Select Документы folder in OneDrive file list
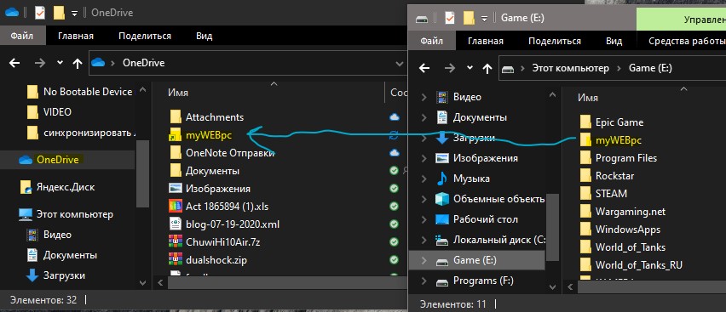 coord(205,171)
